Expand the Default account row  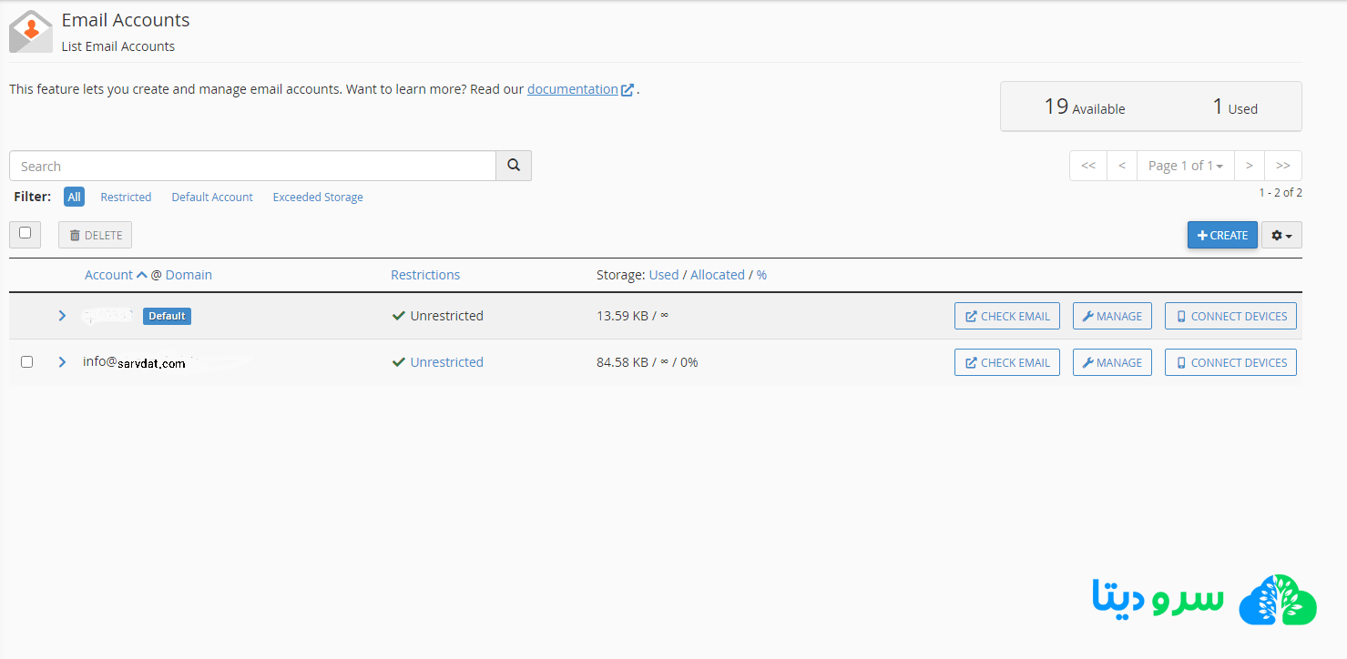pos(62,316)
